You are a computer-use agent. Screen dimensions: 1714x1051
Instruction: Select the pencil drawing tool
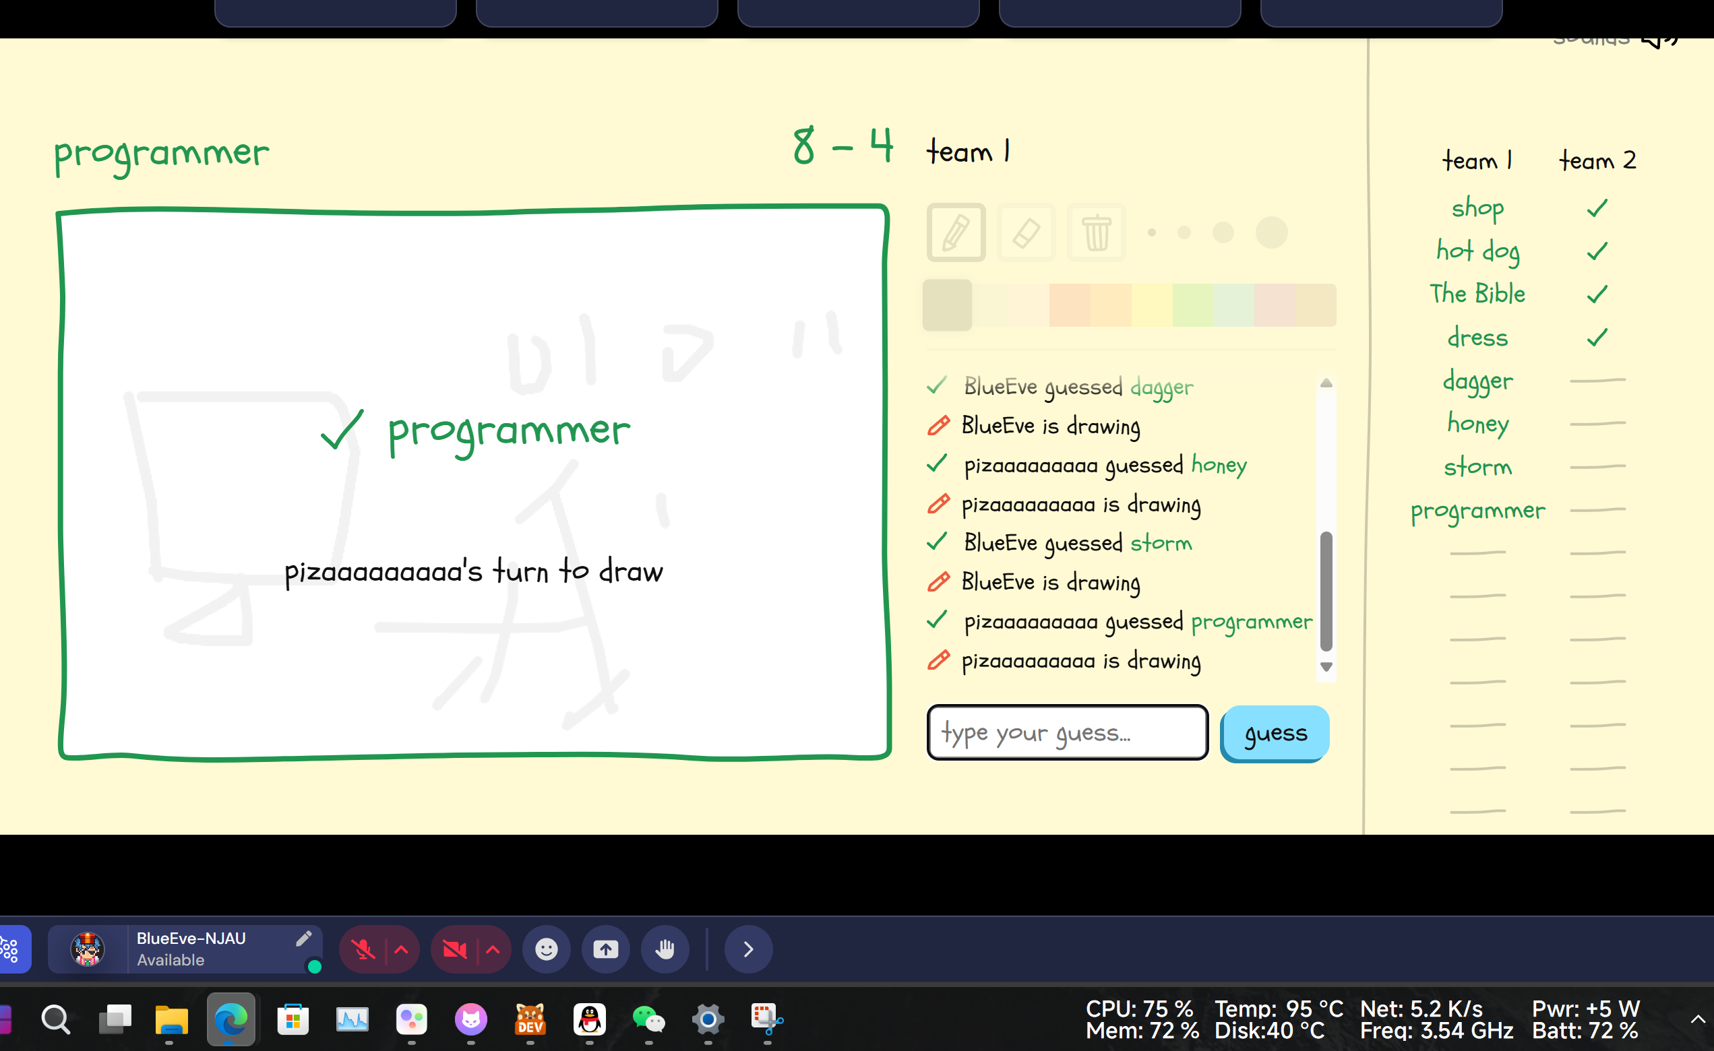tap(956, 232)
